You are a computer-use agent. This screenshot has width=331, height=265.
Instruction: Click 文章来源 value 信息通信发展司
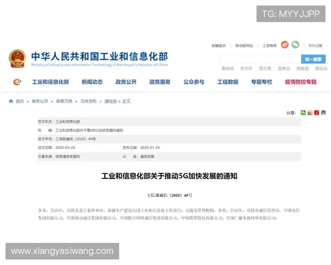[67, 157]
